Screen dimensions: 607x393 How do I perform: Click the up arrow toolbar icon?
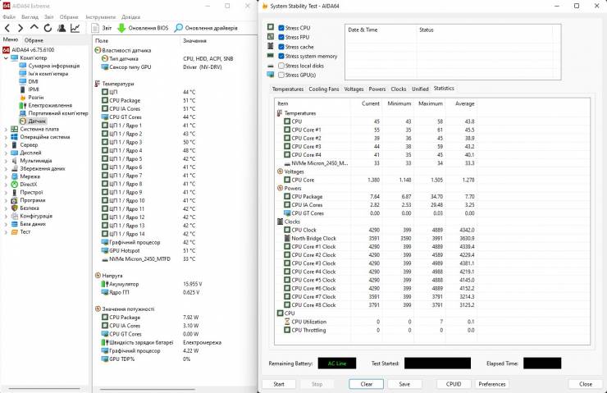pos(34,28)
